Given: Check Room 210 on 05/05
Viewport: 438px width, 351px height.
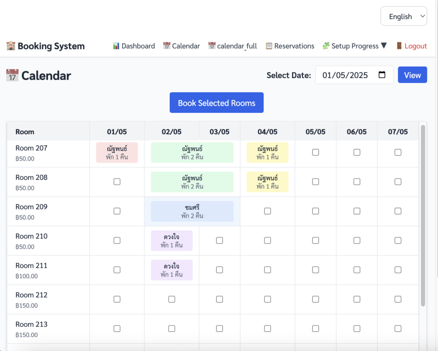Looking at the screenshot, I should point(315,240).
